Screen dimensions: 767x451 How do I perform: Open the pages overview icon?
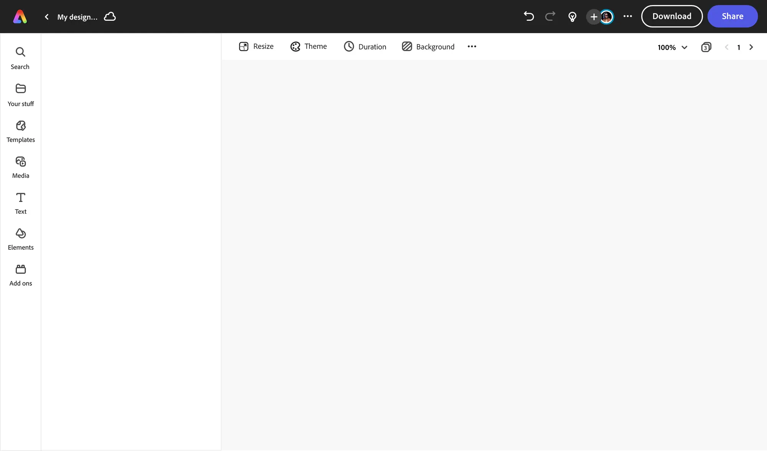click(x=706, y=47)
